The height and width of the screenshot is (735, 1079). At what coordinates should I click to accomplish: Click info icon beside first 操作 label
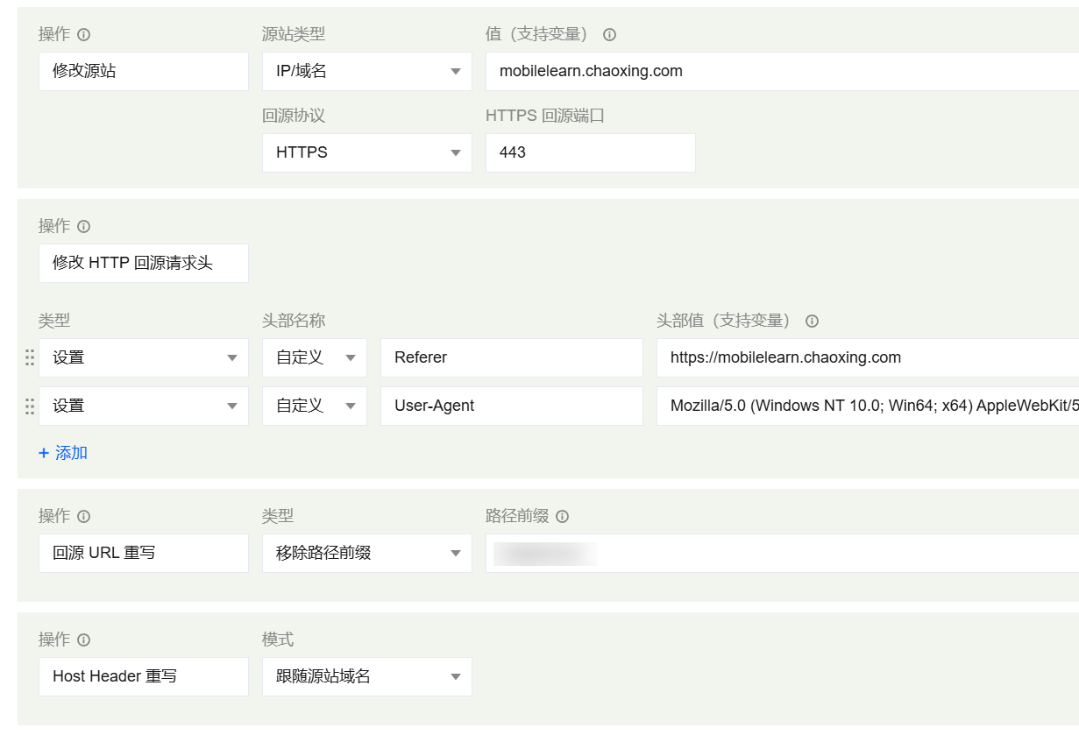[84, 35]
